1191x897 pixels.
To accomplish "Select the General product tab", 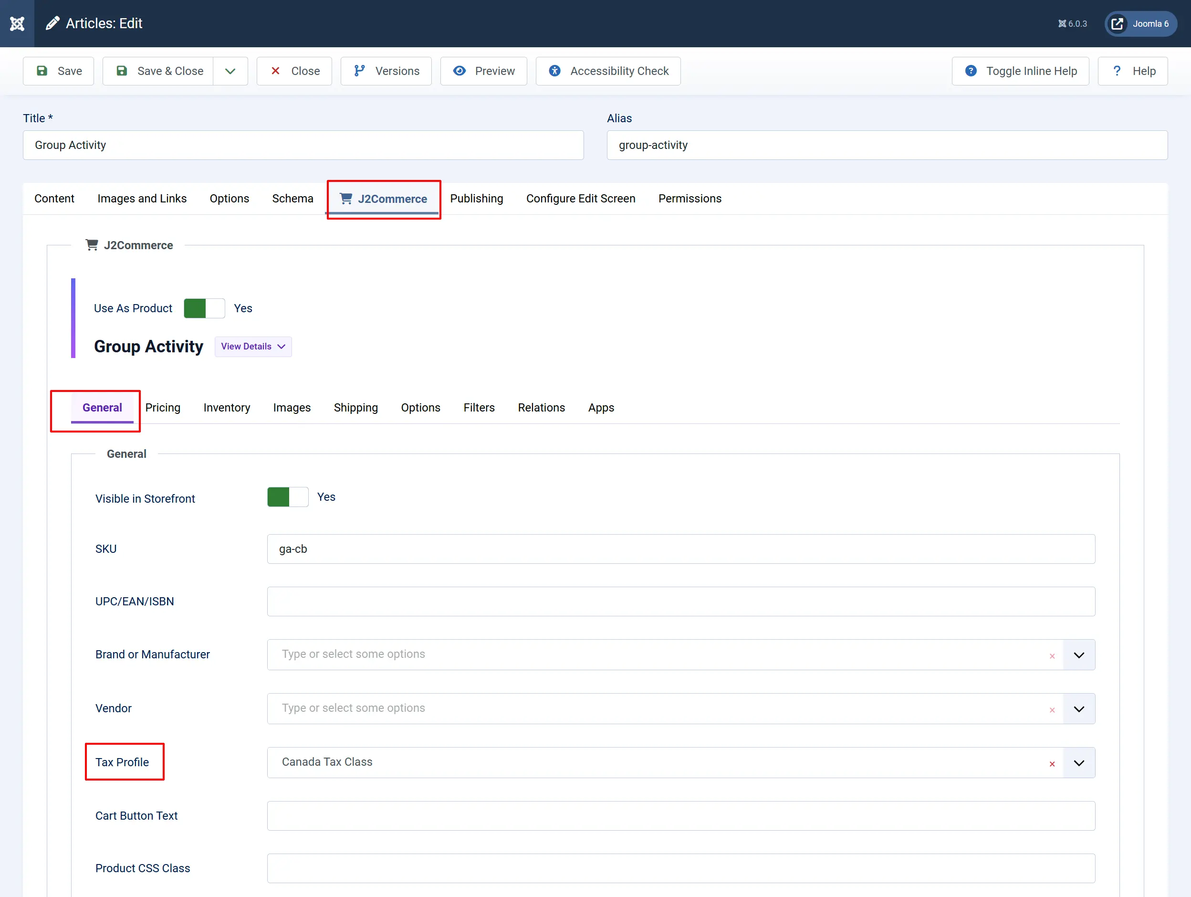I will click(102, 408).
